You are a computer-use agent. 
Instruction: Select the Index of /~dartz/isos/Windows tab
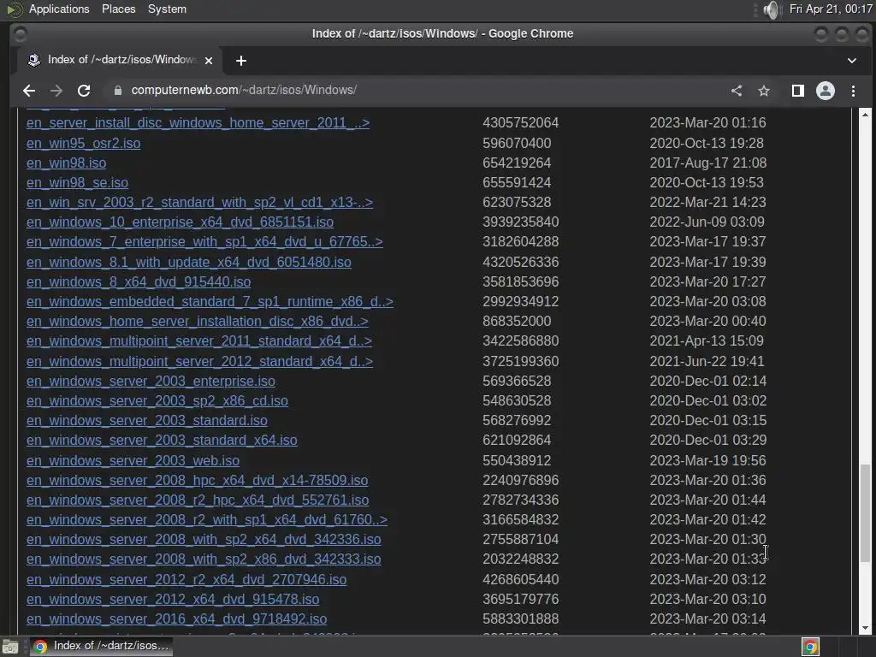pyautogui.click(x=120, y=60)
